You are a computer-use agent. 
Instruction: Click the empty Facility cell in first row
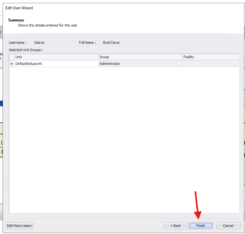coord(210,64)
